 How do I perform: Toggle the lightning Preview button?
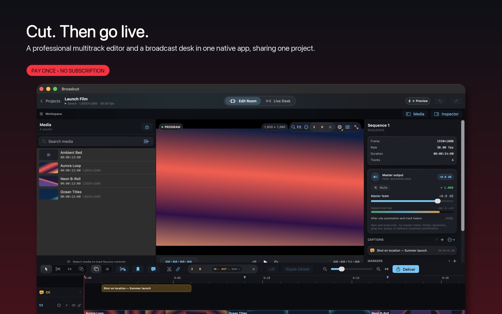418,101
